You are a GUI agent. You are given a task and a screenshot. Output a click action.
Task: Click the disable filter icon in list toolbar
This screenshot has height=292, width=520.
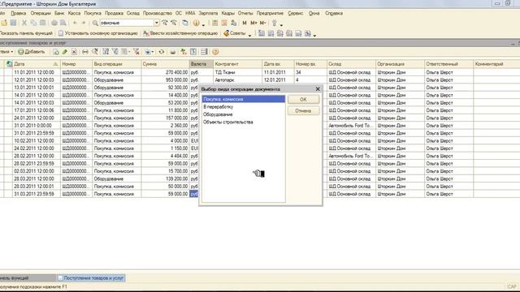pos(136,52)
